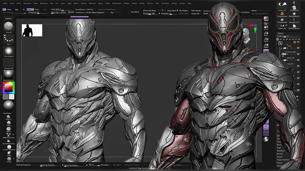Click the Zoom canvas icon

(x=266, y=33)
